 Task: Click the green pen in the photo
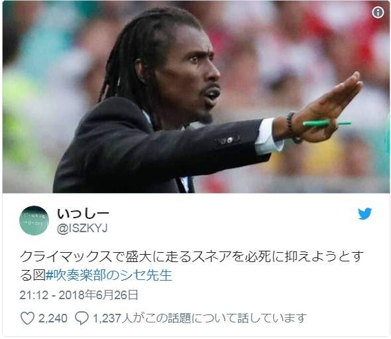coord(327,123)
